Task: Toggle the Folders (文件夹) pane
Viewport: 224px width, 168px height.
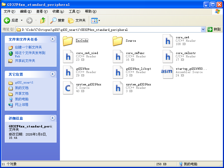Action: pos(77,20)
